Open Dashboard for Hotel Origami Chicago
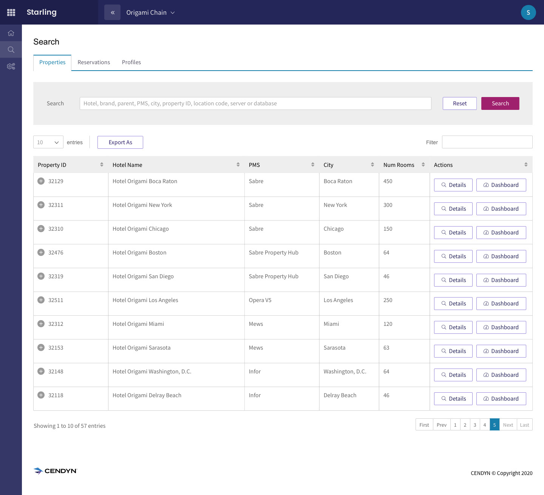 [501, 233]
